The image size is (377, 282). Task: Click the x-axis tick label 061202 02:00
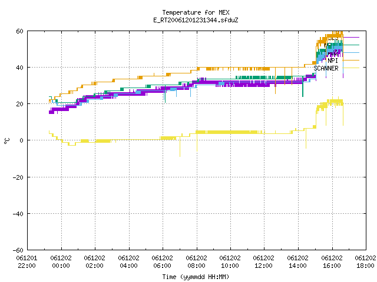pyautogui.click(x=94, y=262)
